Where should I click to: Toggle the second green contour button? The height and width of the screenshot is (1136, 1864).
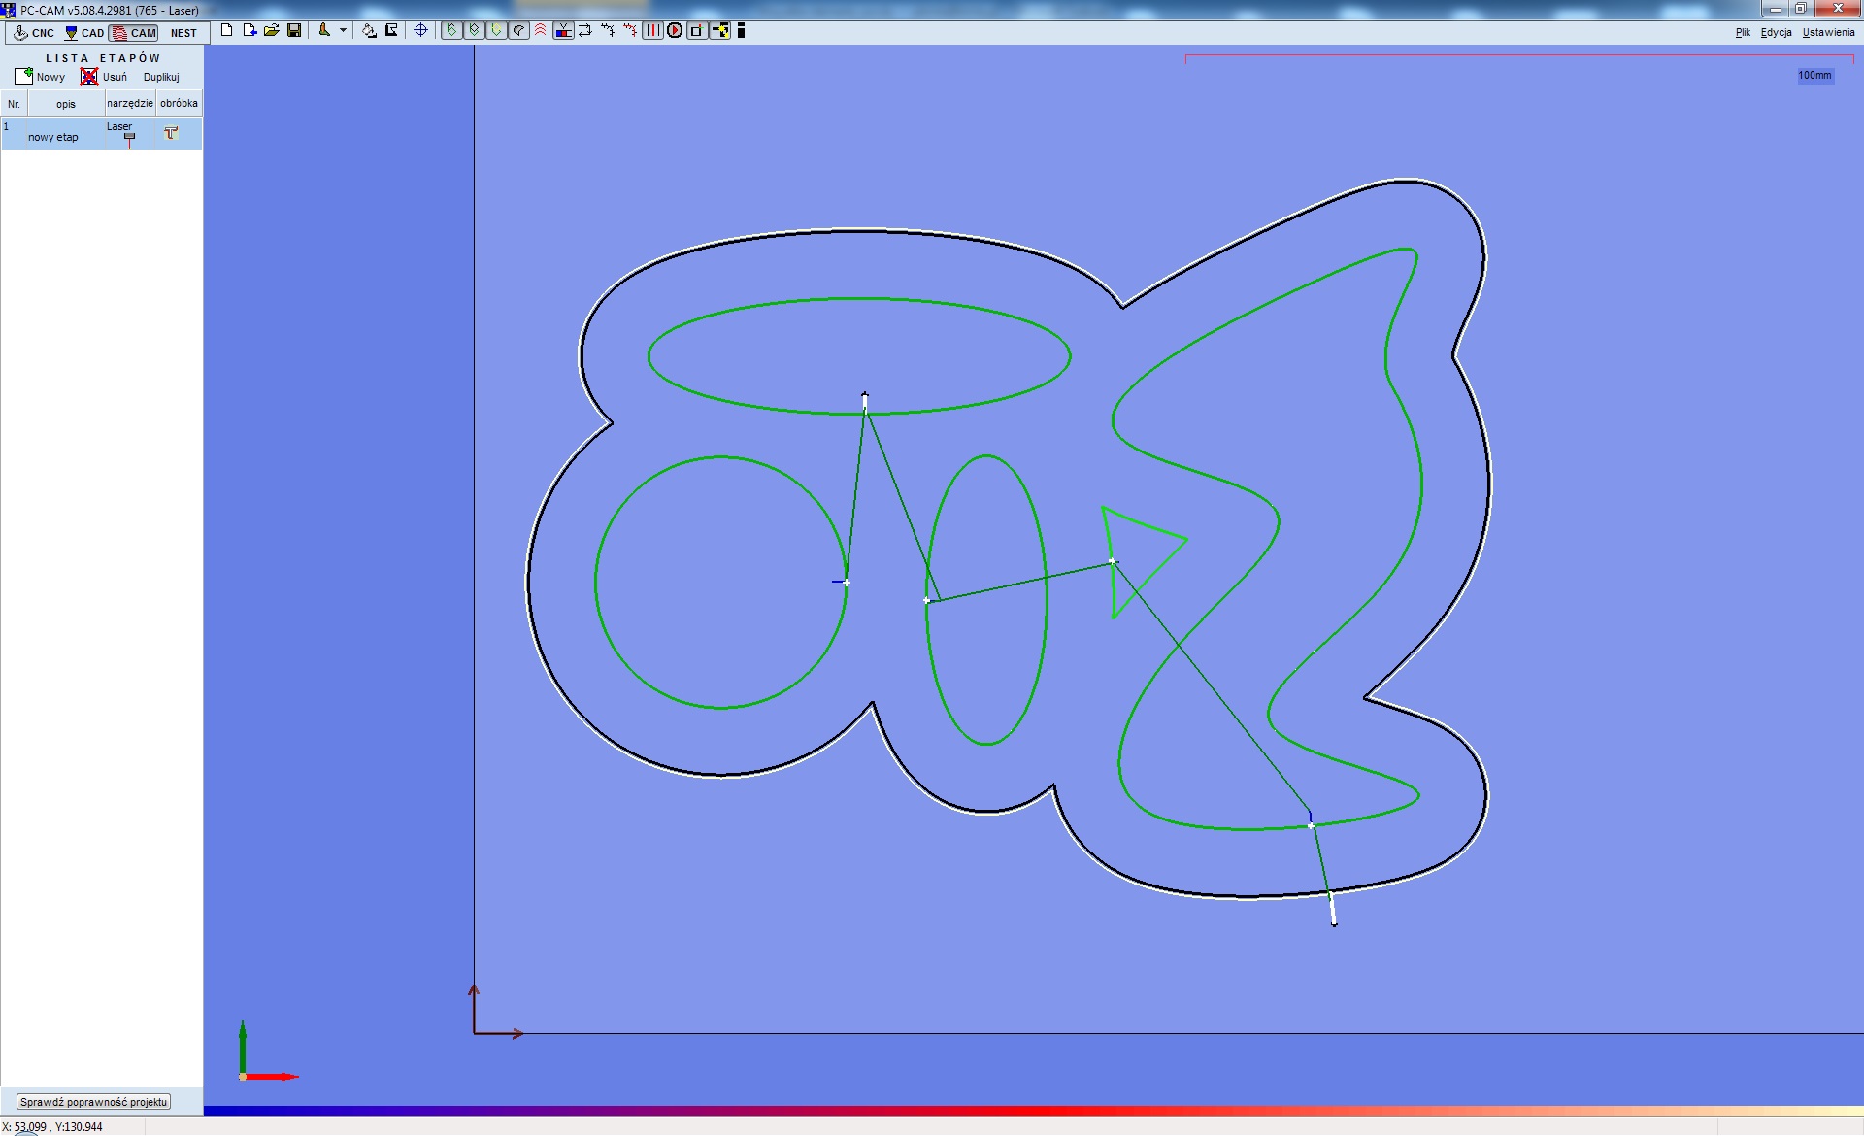coord(474,30)
